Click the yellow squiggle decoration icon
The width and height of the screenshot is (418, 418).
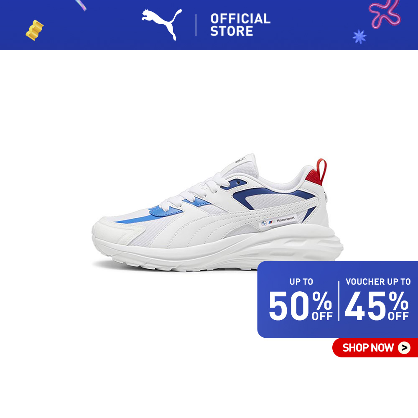tap(34, 30)
